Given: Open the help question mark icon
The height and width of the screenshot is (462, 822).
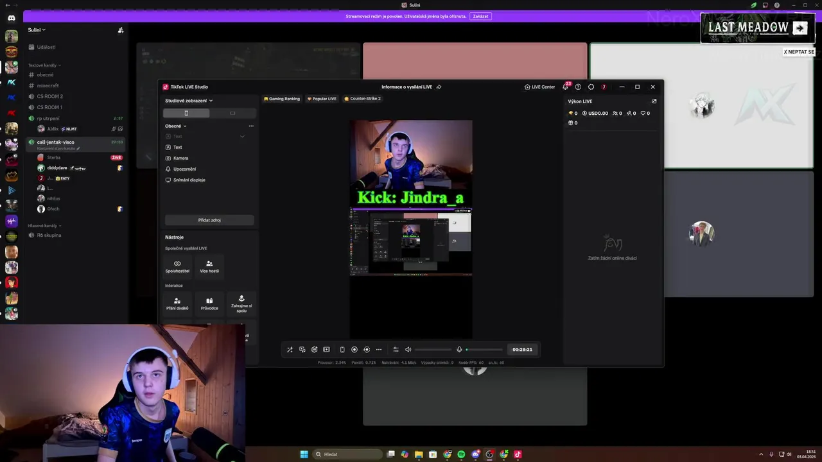Looking at the screenshot, I should (x=578, y=87).
